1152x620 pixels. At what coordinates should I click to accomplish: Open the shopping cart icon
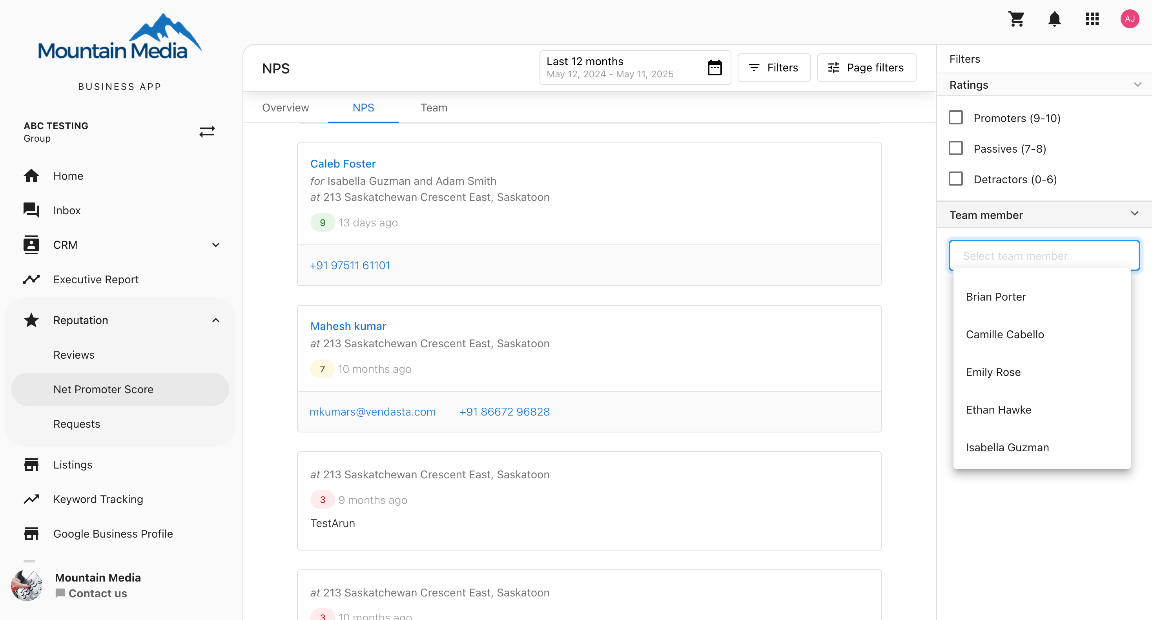point(1017,19)
